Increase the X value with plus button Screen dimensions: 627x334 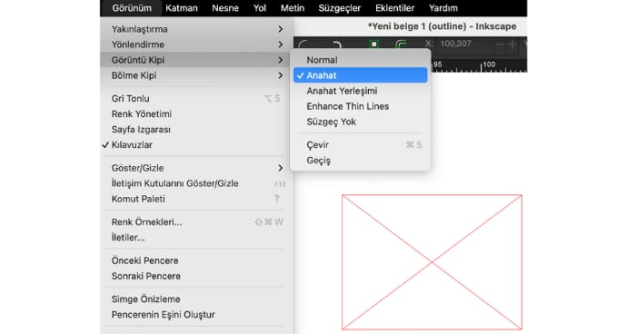[513, 44]
